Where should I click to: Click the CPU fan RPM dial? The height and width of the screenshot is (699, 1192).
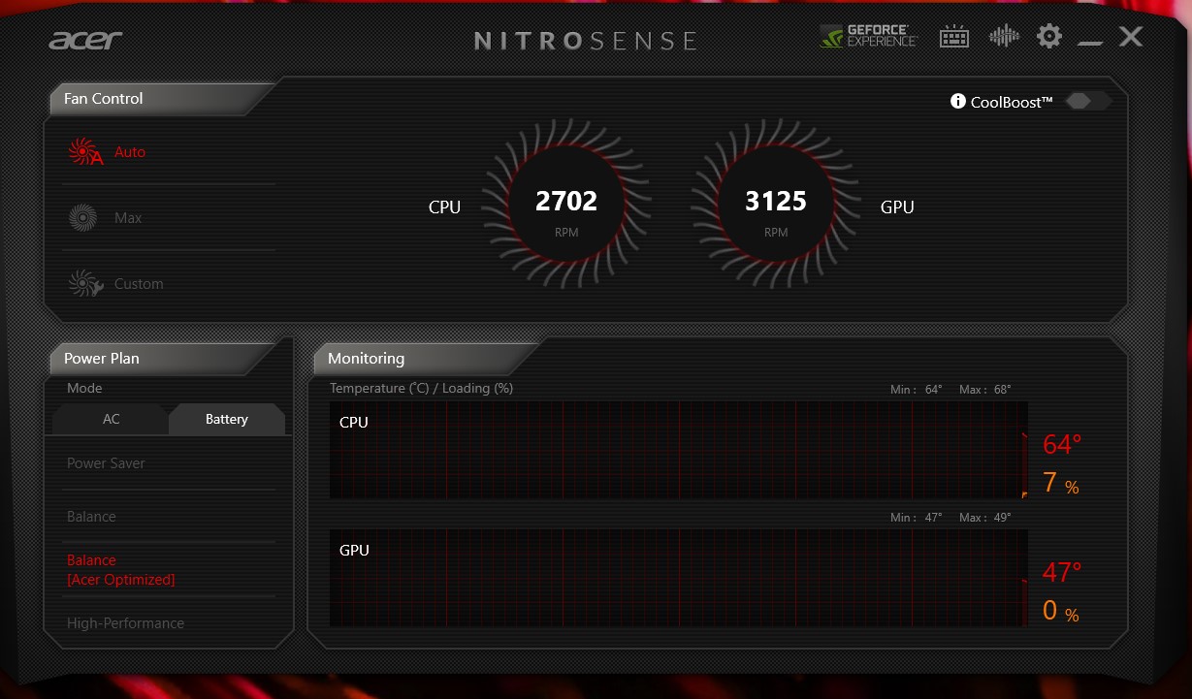566,205
